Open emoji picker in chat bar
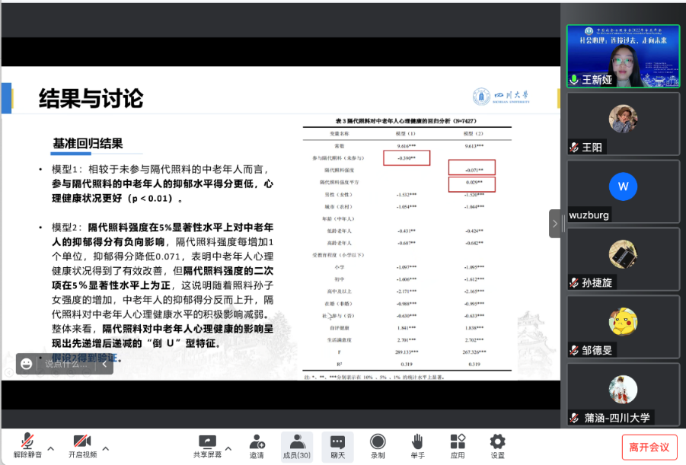The width and height of the screenshot is (686, 465). click(x=27, y=364)
